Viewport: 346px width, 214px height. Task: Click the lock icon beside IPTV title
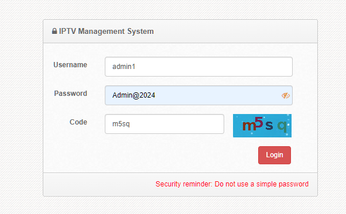(x=54, y=31)
